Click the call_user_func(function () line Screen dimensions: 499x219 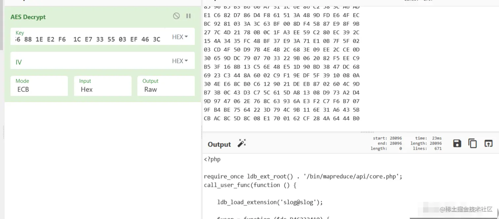tap(250, 185)
